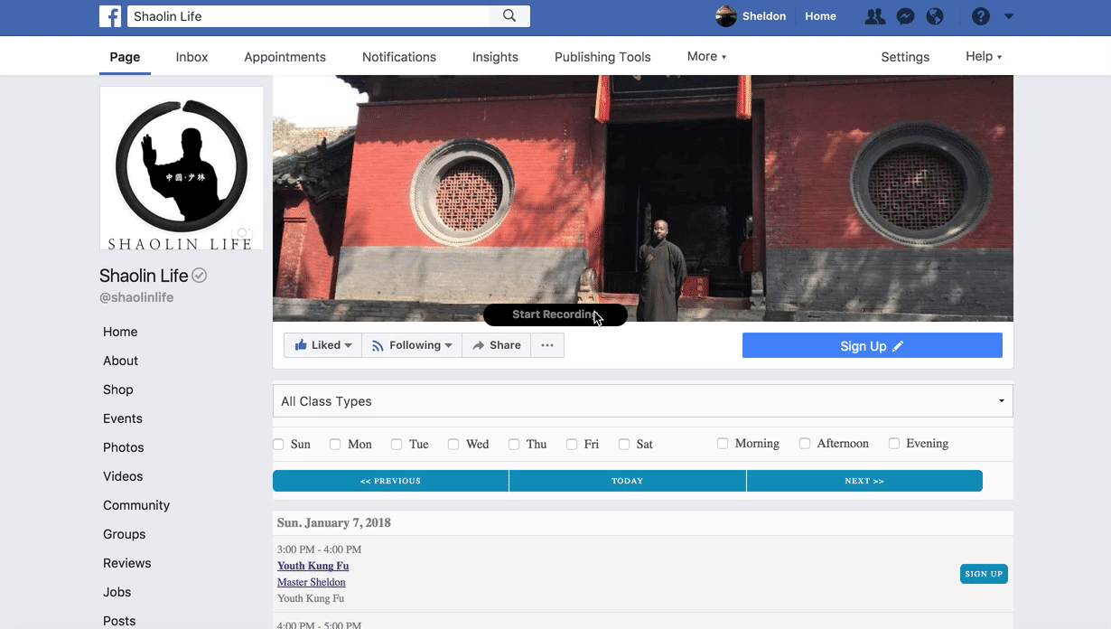Open Posts in the left sidebar

tap(119, 621)
